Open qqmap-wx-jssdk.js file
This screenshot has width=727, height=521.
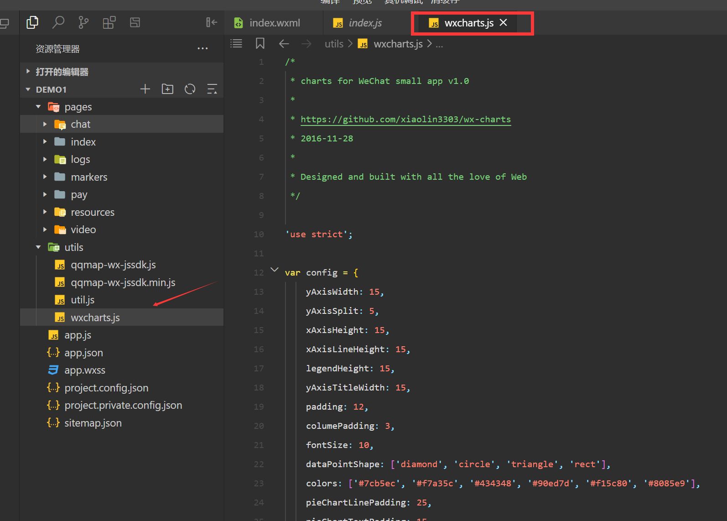pos(122,265)
